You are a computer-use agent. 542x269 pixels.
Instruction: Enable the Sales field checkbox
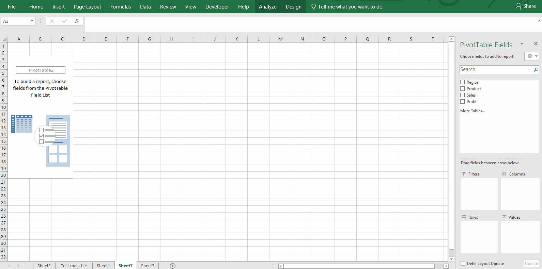(462, 95)
